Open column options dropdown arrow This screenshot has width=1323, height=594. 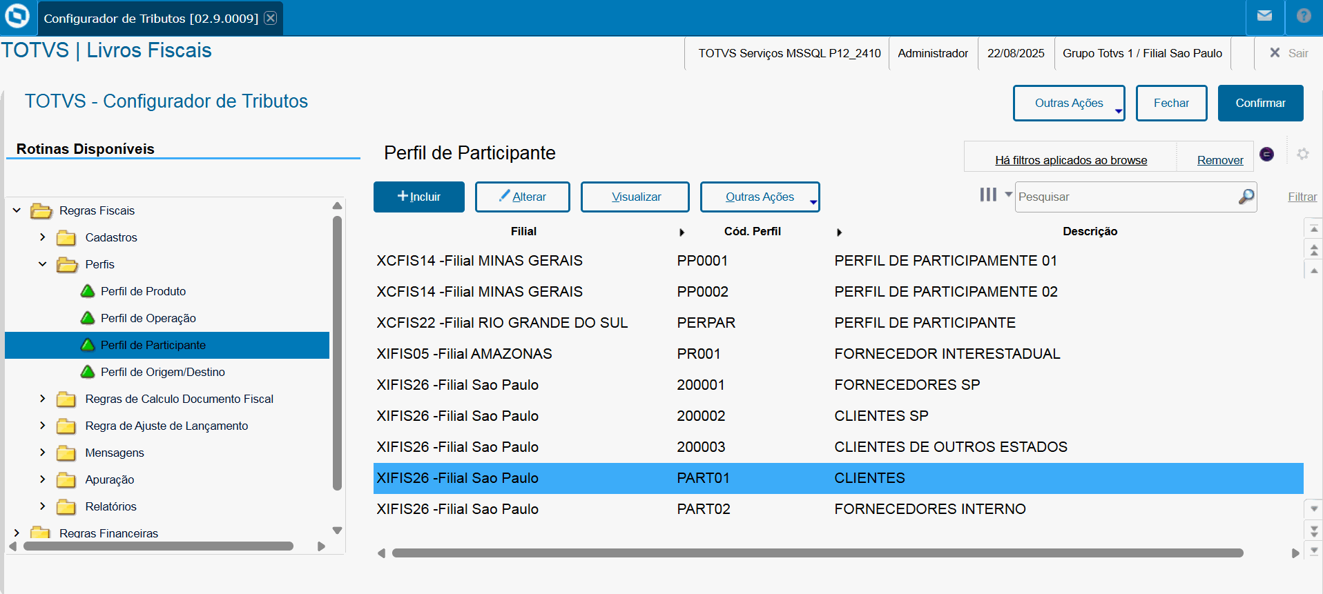point(1008,195)
